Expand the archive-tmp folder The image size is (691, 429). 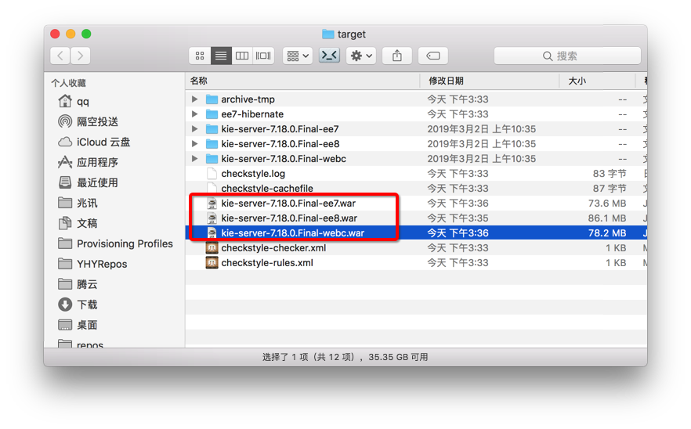(194, 99)
